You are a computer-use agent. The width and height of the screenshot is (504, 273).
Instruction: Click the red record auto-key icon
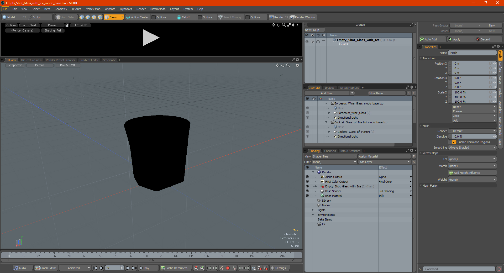pos(228,268)
